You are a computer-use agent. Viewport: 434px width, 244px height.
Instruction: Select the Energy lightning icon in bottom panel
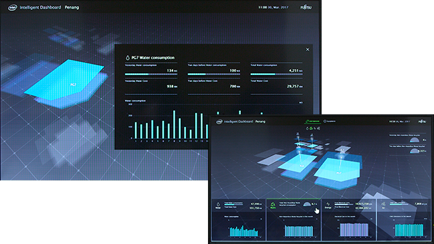pos(328,204)
